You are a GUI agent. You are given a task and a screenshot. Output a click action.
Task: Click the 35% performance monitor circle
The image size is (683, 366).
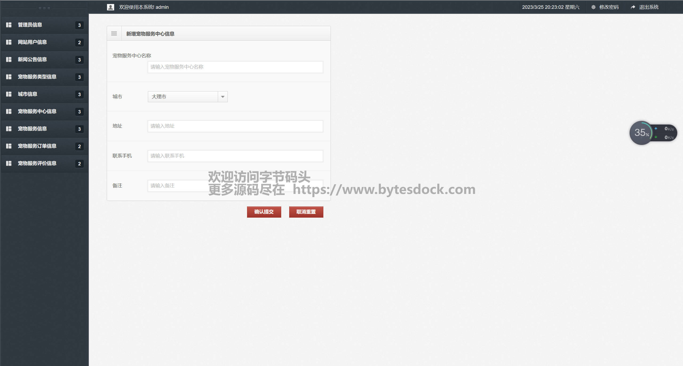(x=641, y=133)
